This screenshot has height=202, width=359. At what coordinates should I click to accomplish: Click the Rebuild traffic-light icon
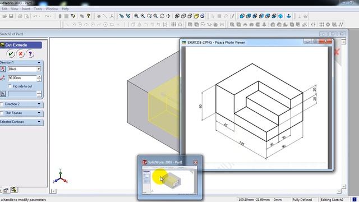coord(60,16)
